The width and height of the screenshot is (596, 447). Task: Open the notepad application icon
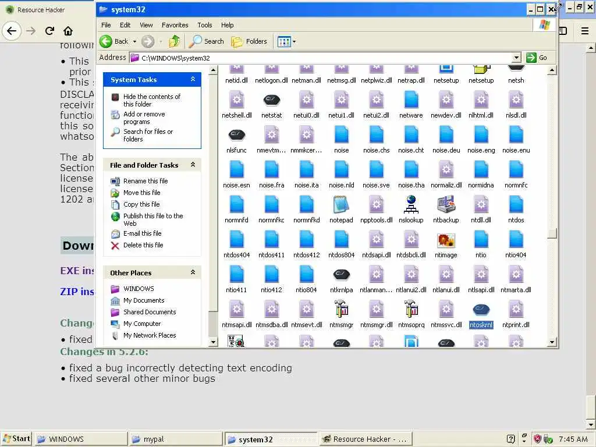coord(341,205)
